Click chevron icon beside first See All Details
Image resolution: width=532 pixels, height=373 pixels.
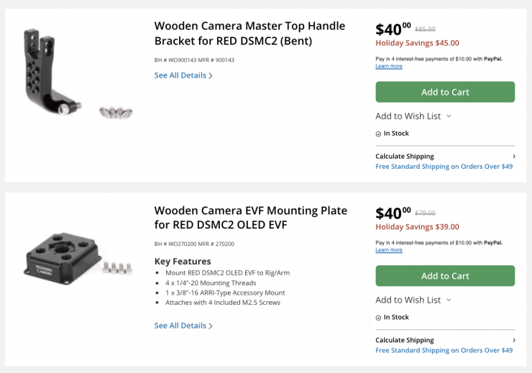point(211,76)
